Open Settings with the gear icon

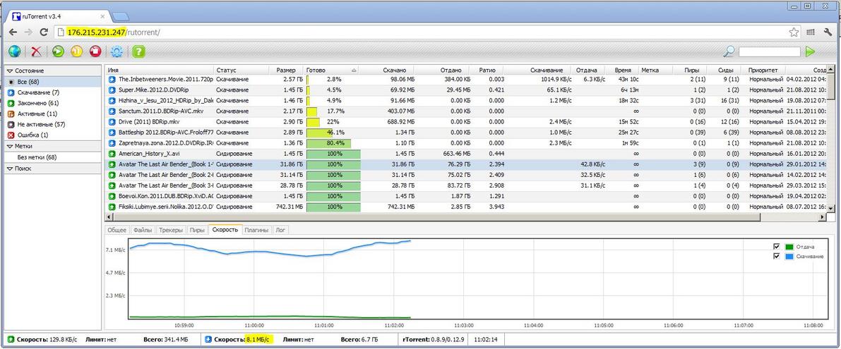(117, 51)
